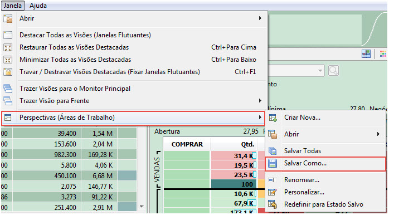Click the Abertura label
394x220 pixels.
coord(167,131)
